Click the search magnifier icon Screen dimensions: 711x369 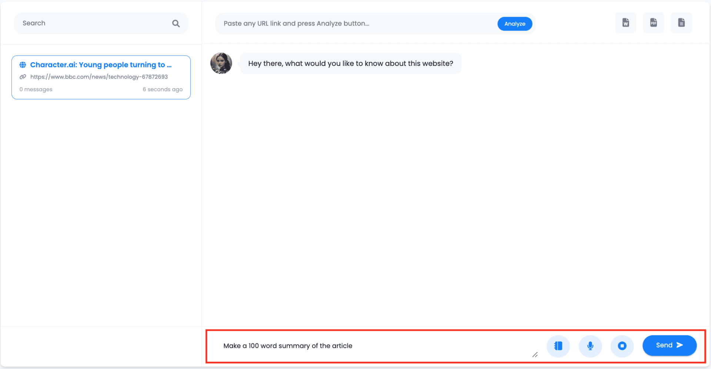pyautogui.click(x=176, y=24)
